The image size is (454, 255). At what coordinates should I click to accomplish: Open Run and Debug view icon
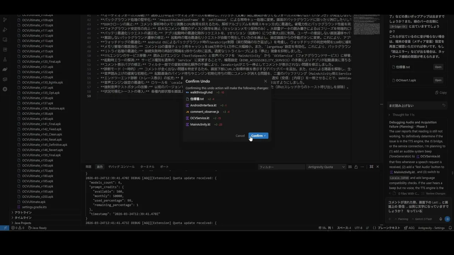(5, 30)
